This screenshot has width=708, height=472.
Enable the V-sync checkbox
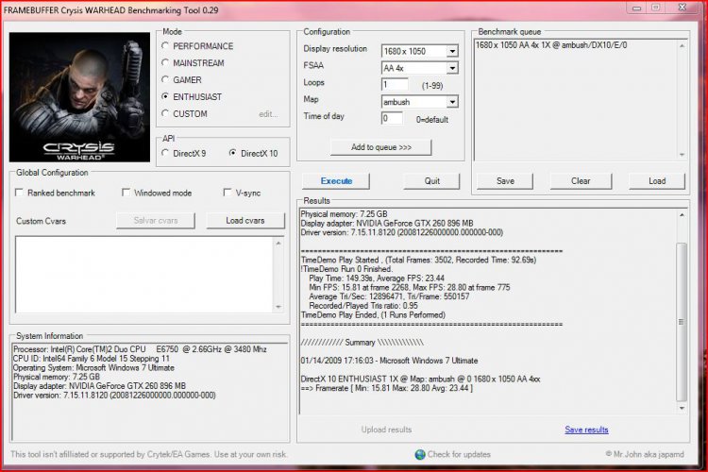228,193
